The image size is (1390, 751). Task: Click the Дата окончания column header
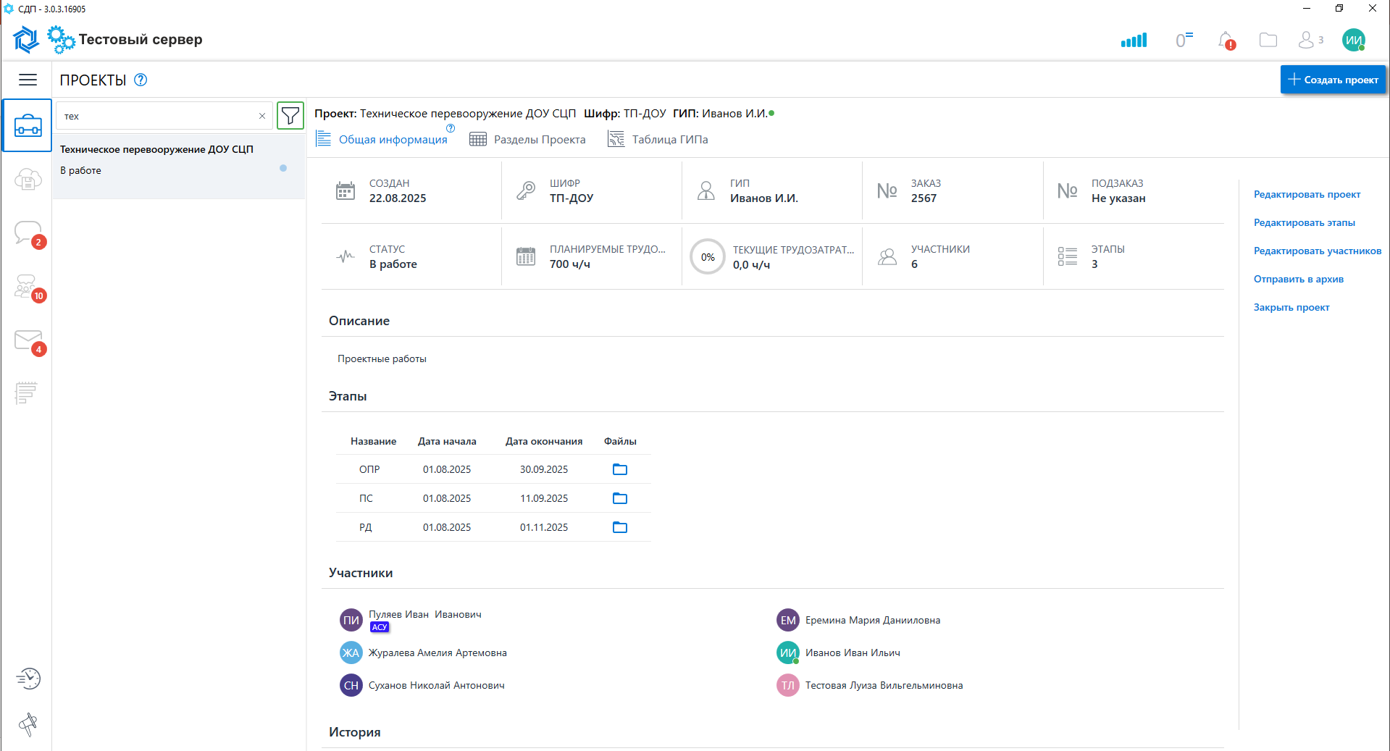pyautogui.click(x=544, y=441)
